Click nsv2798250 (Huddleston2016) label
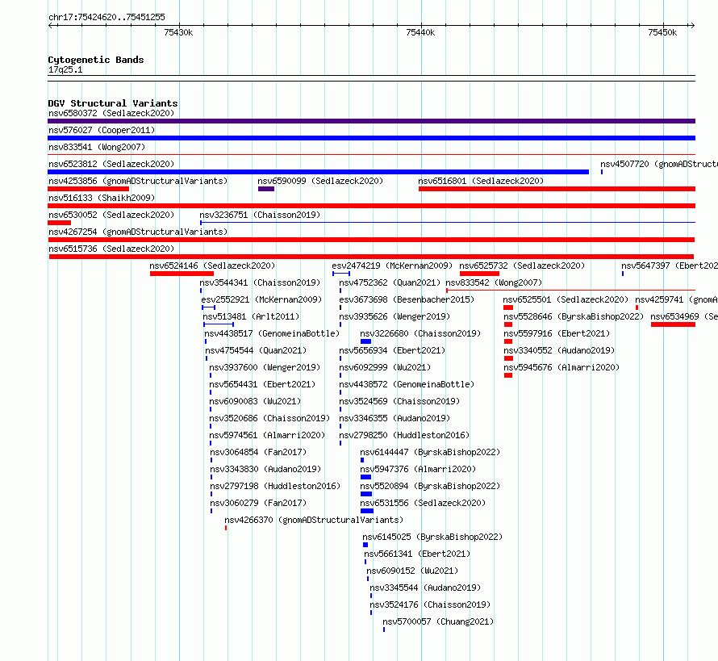Viewport: 718px width, 661px height. click(x=404, y=435)
